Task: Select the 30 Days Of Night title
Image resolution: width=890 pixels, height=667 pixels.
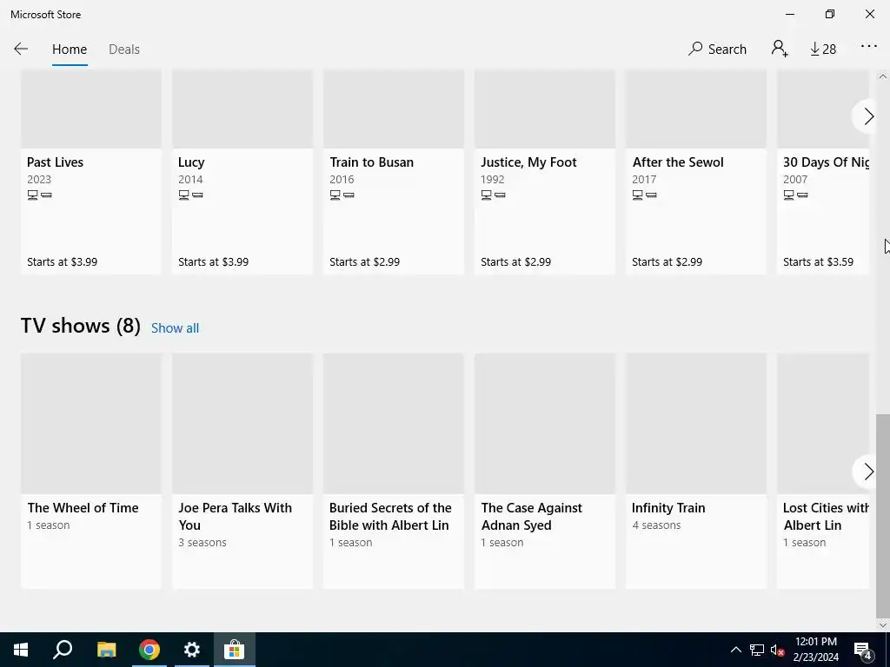Action: tap(826, 162)
